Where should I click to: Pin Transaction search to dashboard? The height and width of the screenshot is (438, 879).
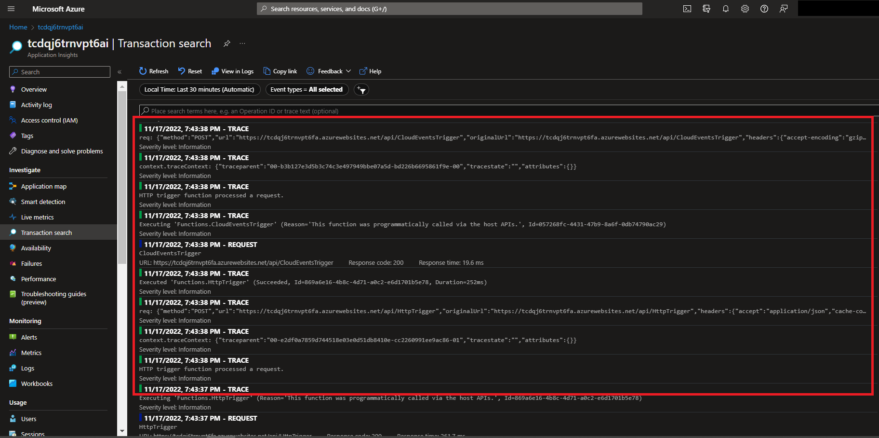(x=226, y=43)
